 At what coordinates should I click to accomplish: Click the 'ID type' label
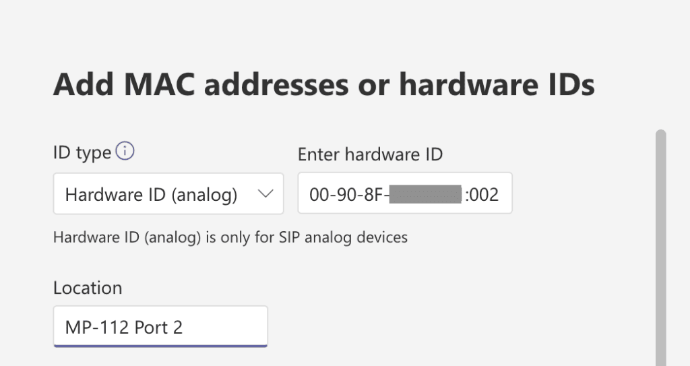click(82, 153)
